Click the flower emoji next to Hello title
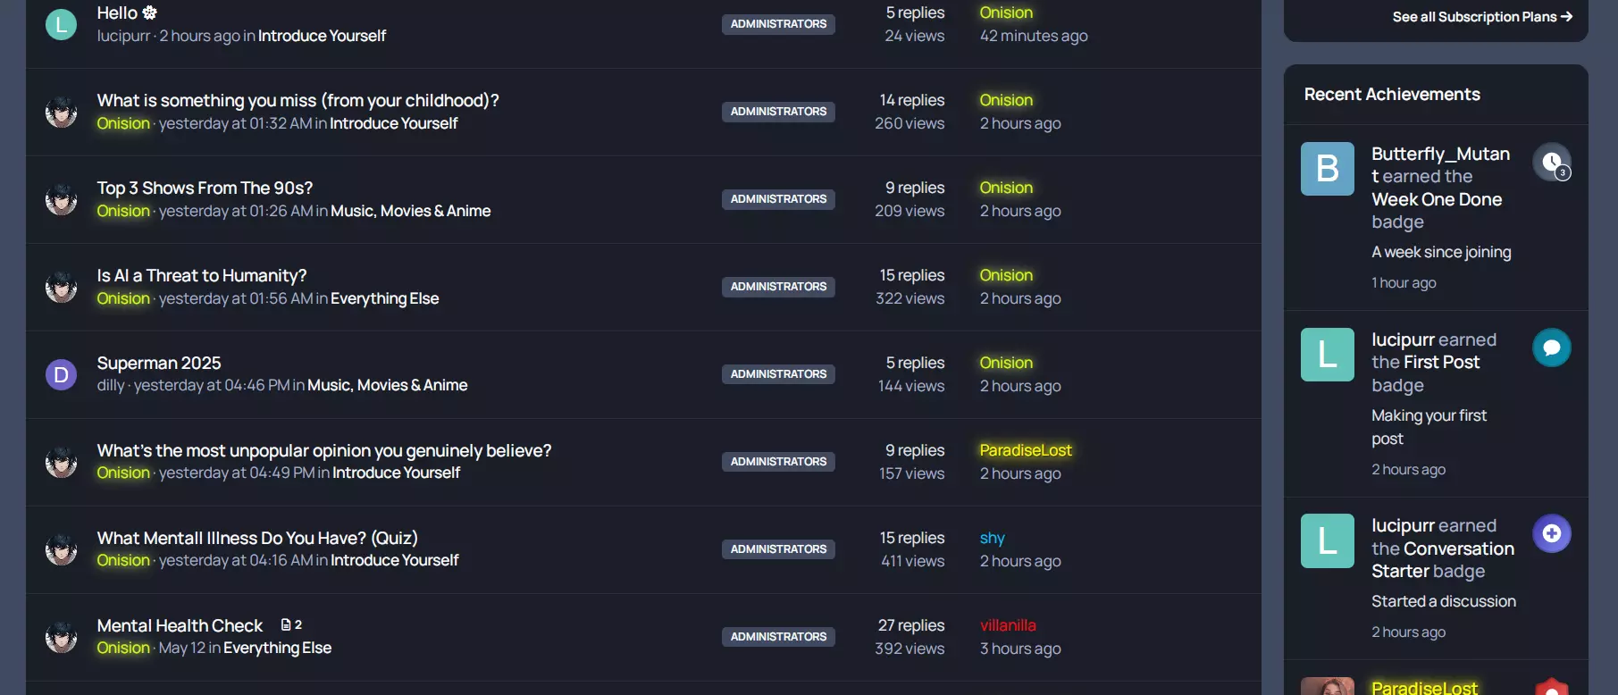Image resolution: width=1618 pixels, height=695 pixels. 149,12
